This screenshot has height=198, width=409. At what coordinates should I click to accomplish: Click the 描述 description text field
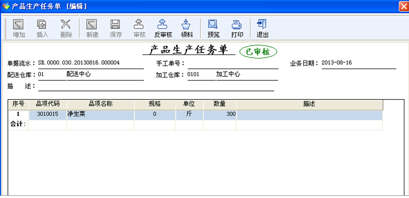pos(156,86)
